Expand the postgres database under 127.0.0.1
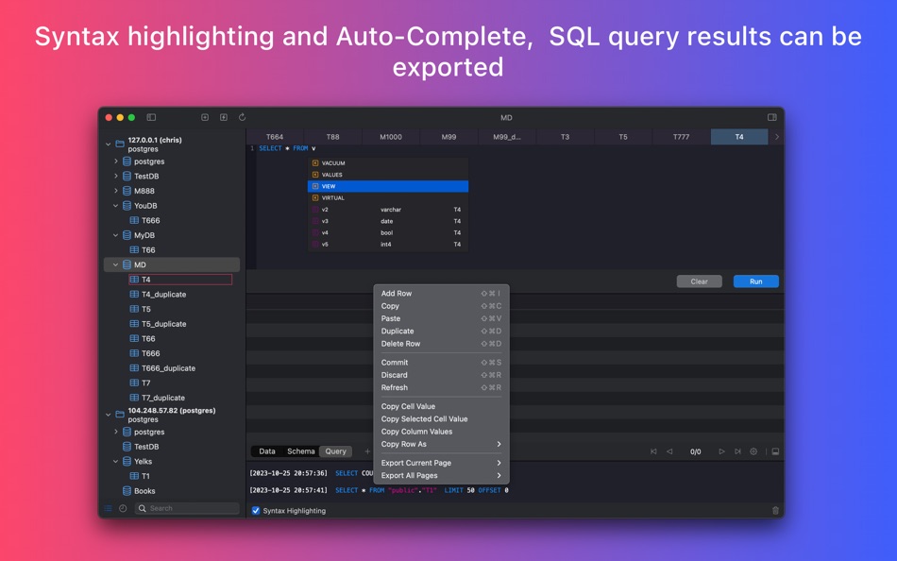897x561 pixels. click(115, 161)
